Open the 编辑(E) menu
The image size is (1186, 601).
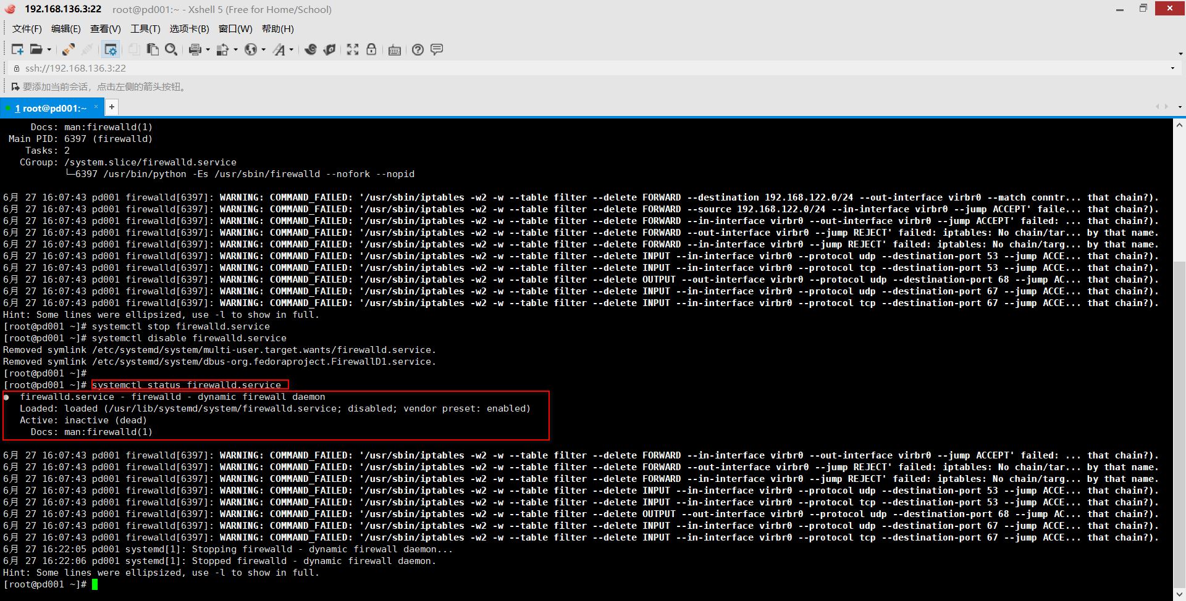click(65, 29)
